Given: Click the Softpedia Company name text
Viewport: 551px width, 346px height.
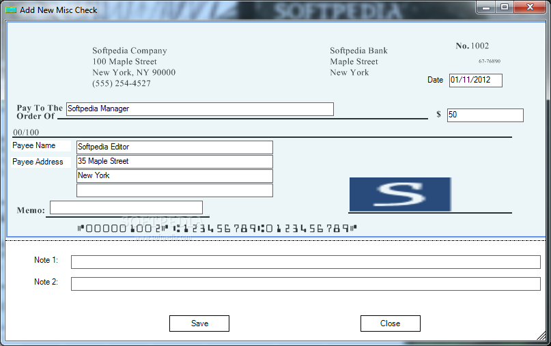Looking at the screenshot, I should (130, 51).
